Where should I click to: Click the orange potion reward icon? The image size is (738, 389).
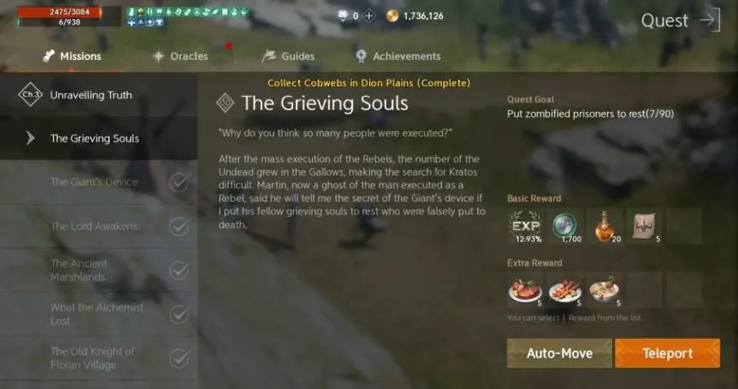pyautogui.click(x=604, y=226)
